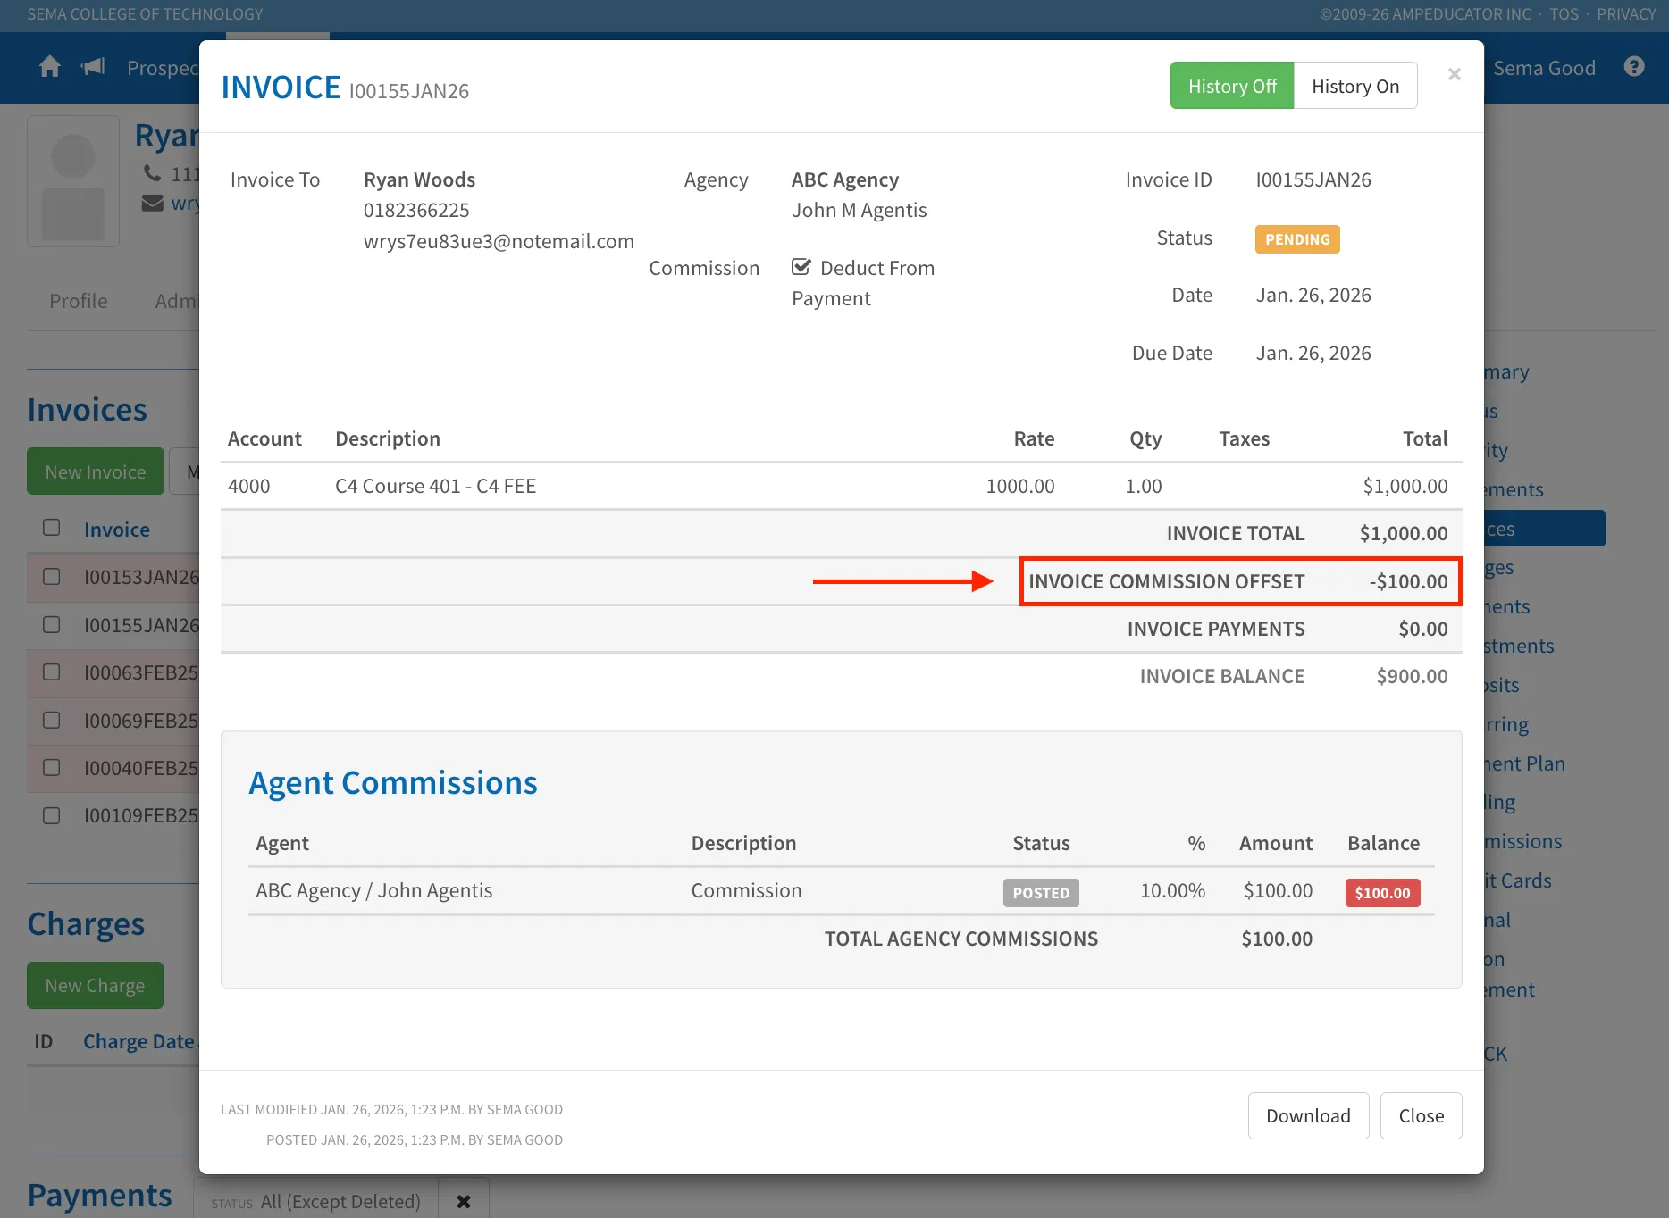Switch to History Off
Image resolution: width=1669 pixels, height=1218 pixels.
(1232, 86)
